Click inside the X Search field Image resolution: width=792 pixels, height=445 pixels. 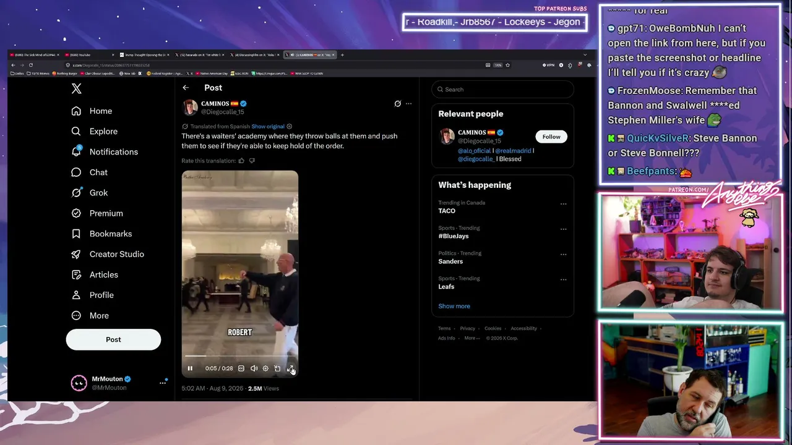(502, 90)
